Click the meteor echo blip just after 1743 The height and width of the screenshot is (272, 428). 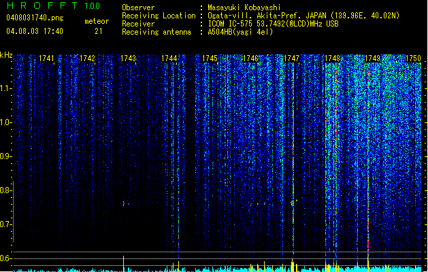tap(124, 203)
